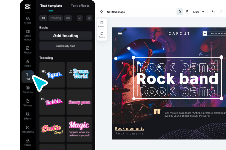Click the arrow icon beside Recommend

[x=204, y=34]
